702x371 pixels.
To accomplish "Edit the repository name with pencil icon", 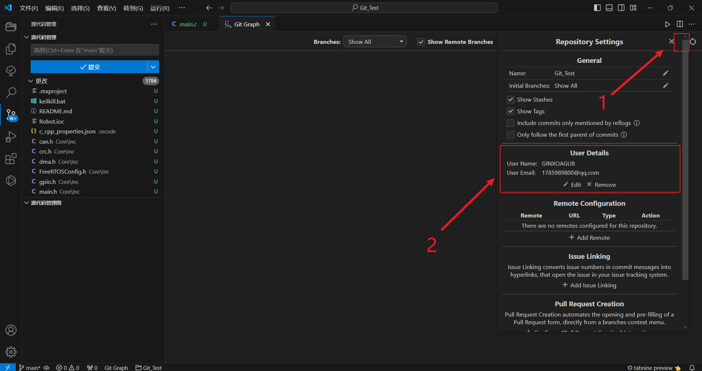I will pyautogui.click(x=665, y=73).
